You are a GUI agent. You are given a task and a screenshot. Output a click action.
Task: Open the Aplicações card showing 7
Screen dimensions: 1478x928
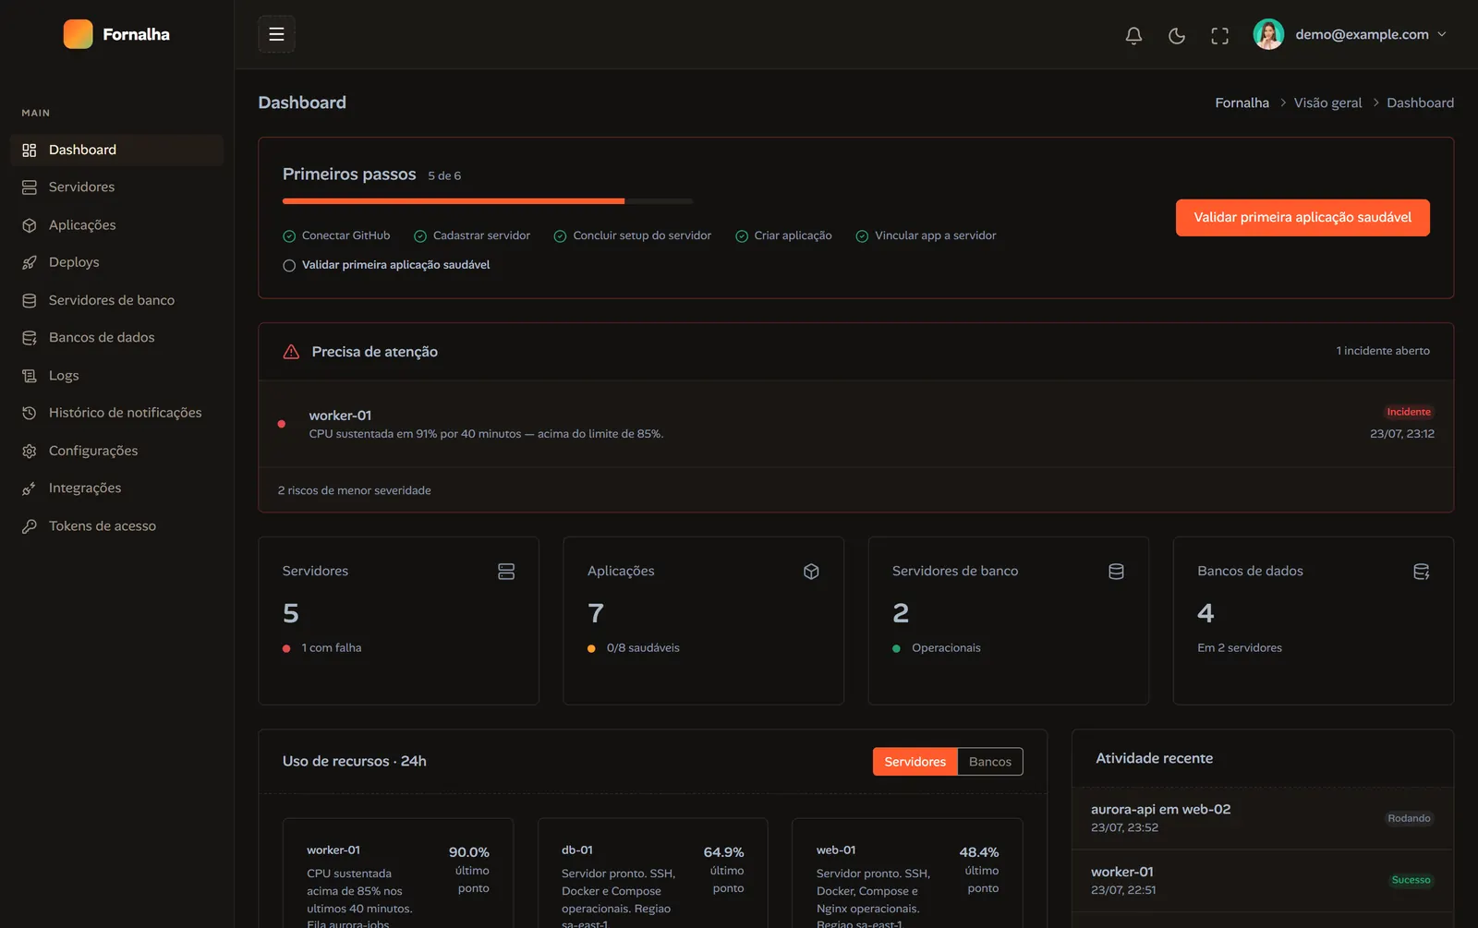coord(703,621)
